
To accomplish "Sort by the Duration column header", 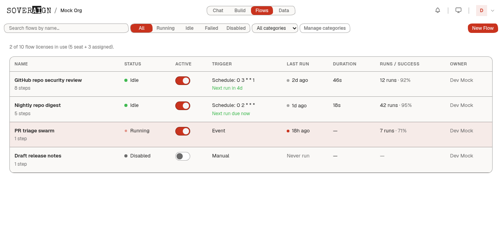I will (x=344, y=64).
